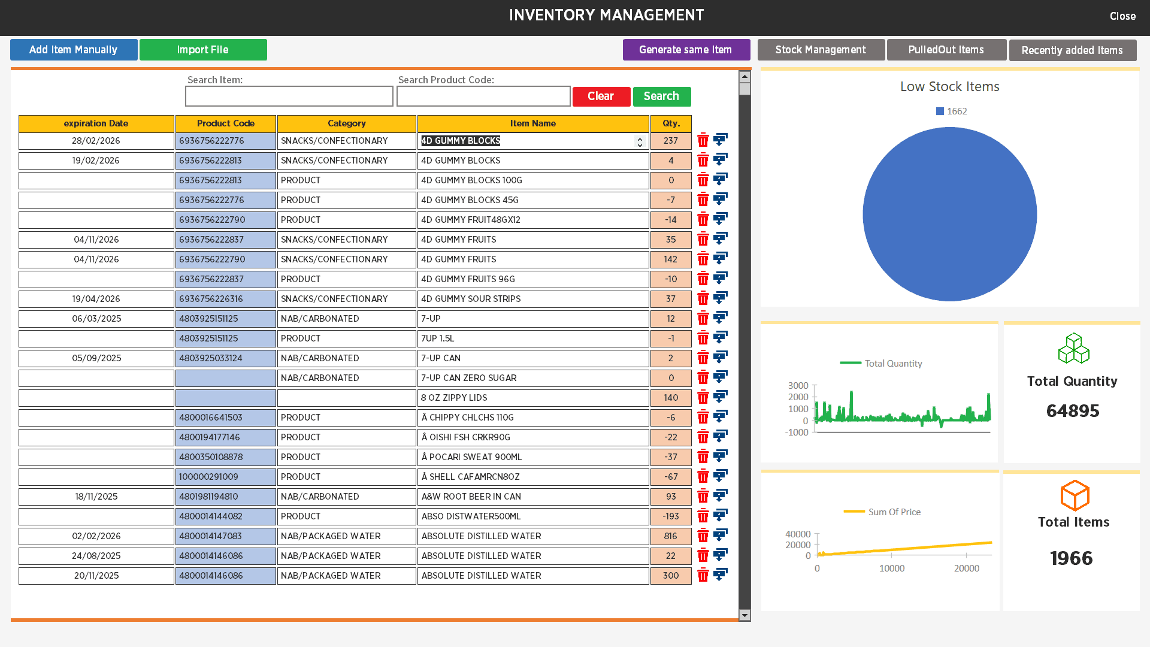Screen dimensions: 1150x647
Task: Click the Low Stock Items pie chart
Action: point(950,214)
